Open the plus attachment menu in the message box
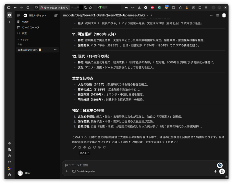This screenshot has height=184, width=233. (x=67, y=171)
